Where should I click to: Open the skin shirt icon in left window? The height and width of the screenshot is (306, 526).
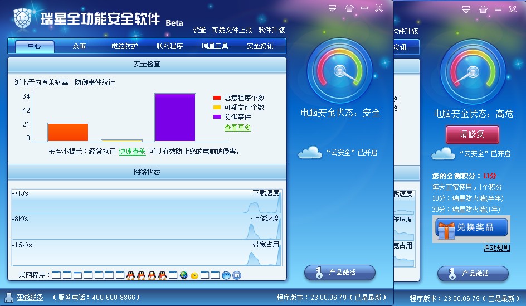pyautogui.click(x=349, y=8)
